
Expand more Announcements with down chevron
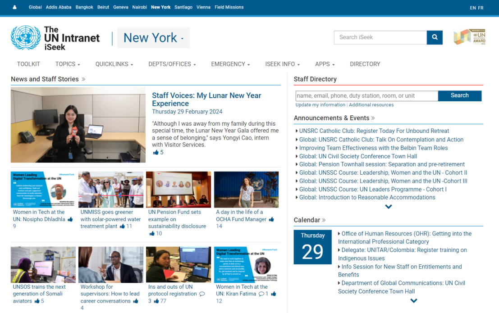point(389,207)
